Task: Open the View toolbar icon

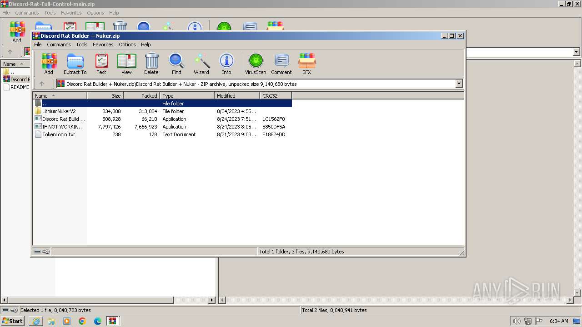Action: click(126, 64)
